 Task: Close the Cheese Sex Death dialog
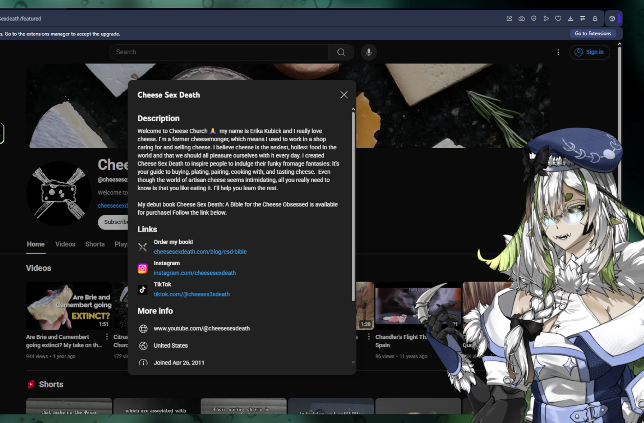point(344,95)
